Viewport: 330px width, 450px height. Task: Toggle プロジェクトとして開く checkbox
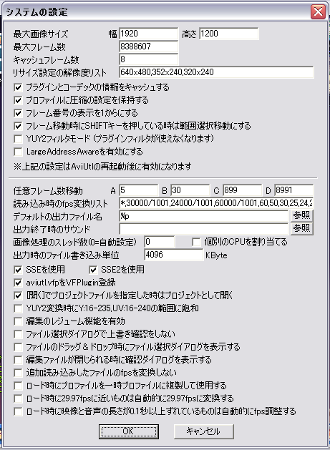18,295
